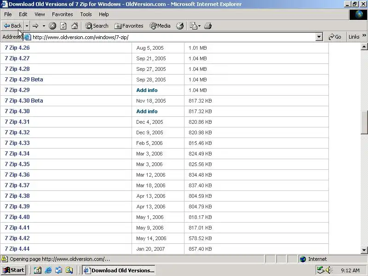
Task: Open the 7 Zip 4.29 Beta link
Action: [24, 79]
